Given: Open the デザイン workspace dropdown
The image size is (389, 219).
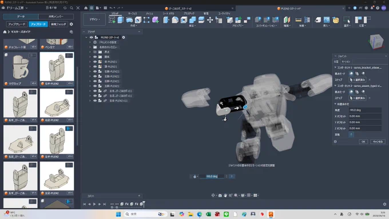Looking at the screenshot, I should point(94,19).
